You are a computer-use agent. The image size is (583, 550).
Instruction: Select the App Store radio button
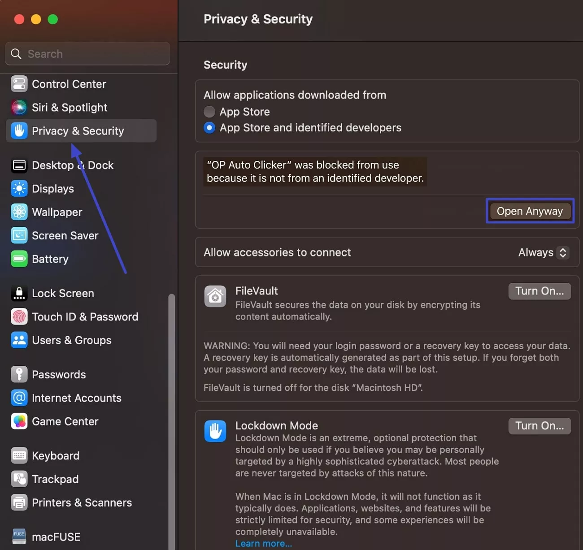[x=209, y=112]
